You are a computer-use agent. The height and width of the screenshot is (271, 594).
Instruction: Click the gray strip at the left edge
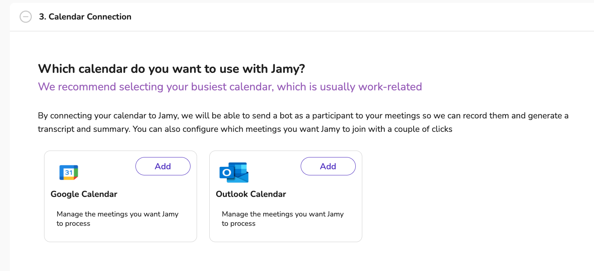click(4, 142)
